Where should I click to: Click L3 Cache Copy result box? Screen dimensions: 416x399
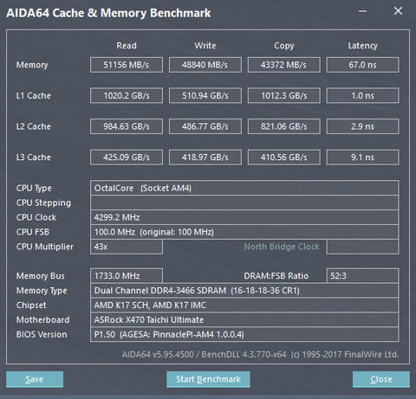click(x=284, y=158)
